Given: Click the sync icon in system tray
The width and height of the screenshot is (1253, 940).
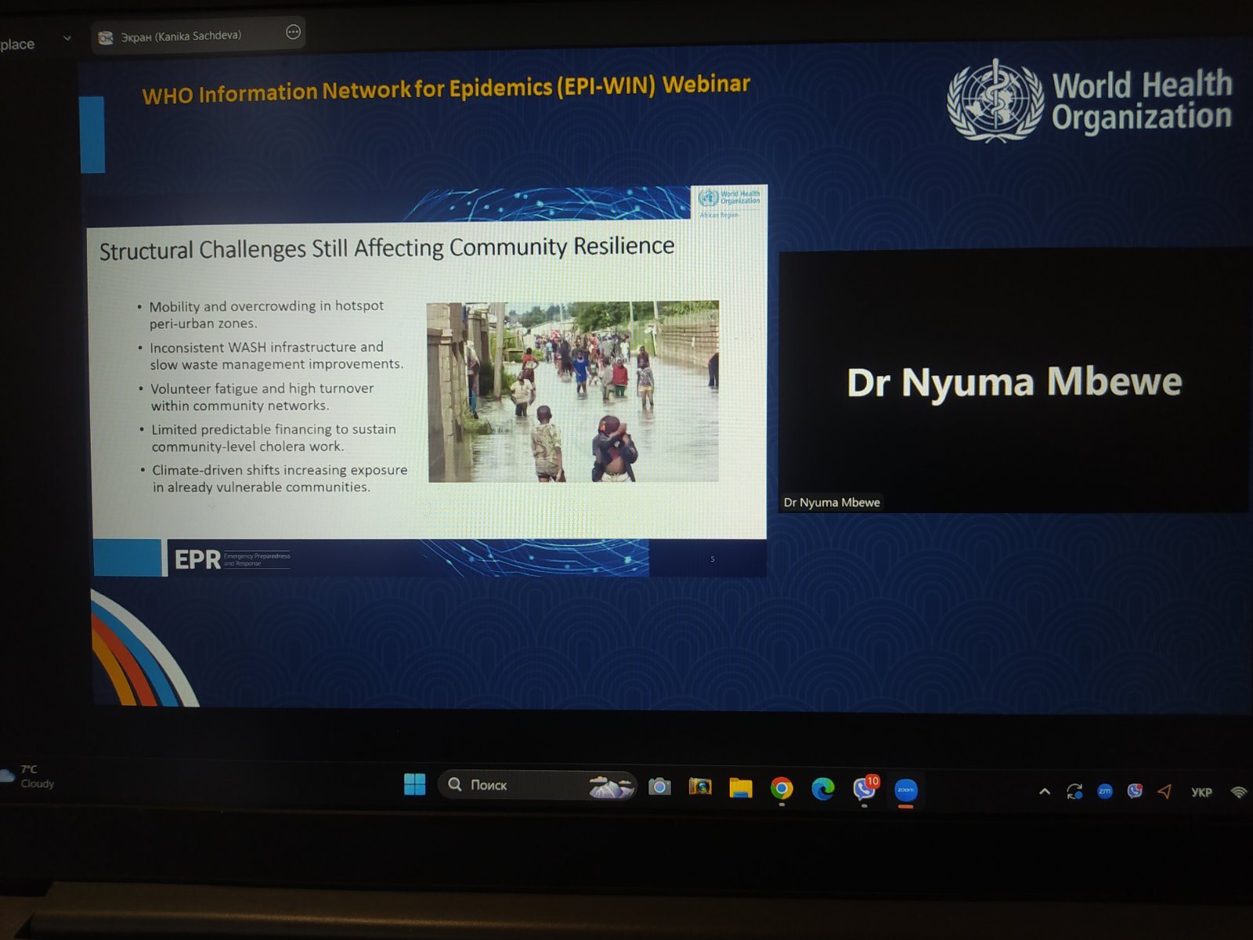Looking at the screenshot, I should coord(1074,792).
